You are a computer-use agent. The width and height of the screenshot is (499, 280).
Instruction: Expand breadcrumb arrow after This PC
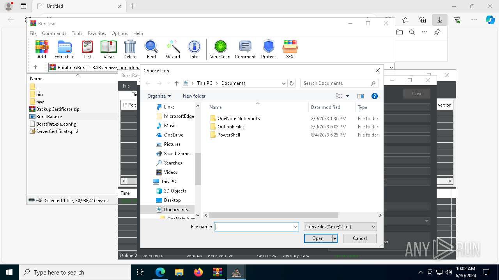pyautogui.click(x=217, y=83)
